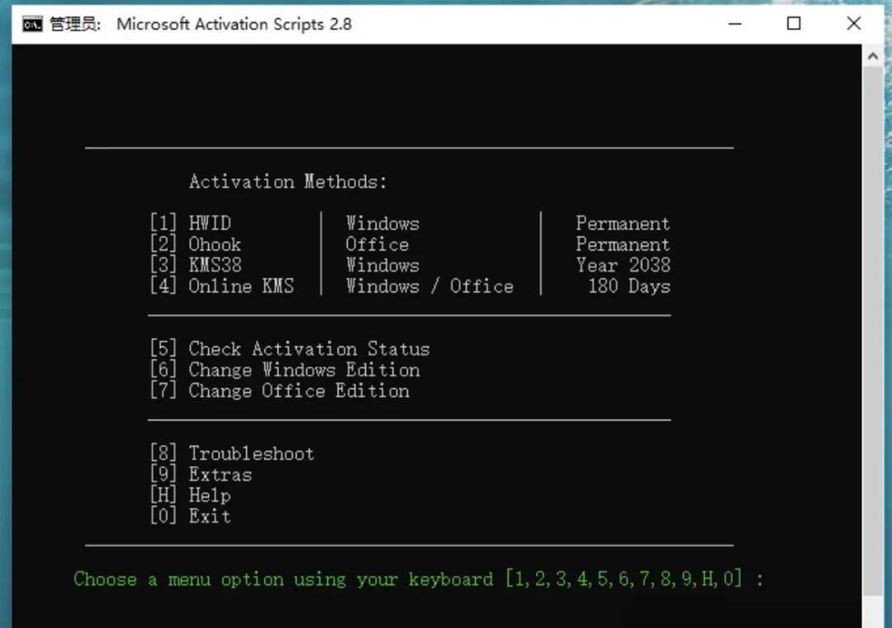
Task: Click the '[3] KMS38' menu line
Action: tap(195, 264)
